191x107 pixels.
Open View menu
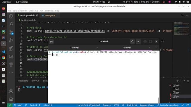coord(31,11)
